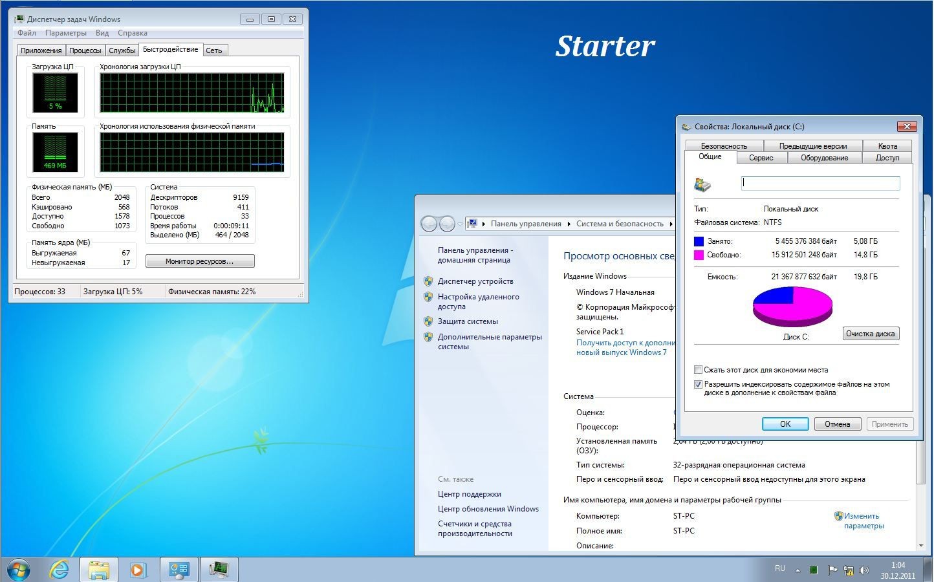
Task: Open the Оборудование tab
Action: 825,158
